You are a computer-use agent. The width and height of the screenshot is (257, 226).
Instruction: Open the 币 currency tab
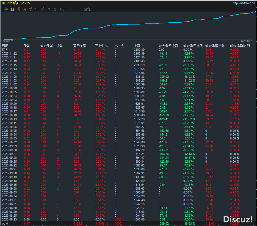coord(43,9)
